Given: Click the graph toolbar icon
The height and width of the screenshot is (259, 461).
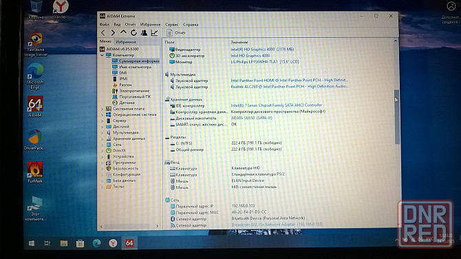Looking at the screenshot, I should (154, 32).
